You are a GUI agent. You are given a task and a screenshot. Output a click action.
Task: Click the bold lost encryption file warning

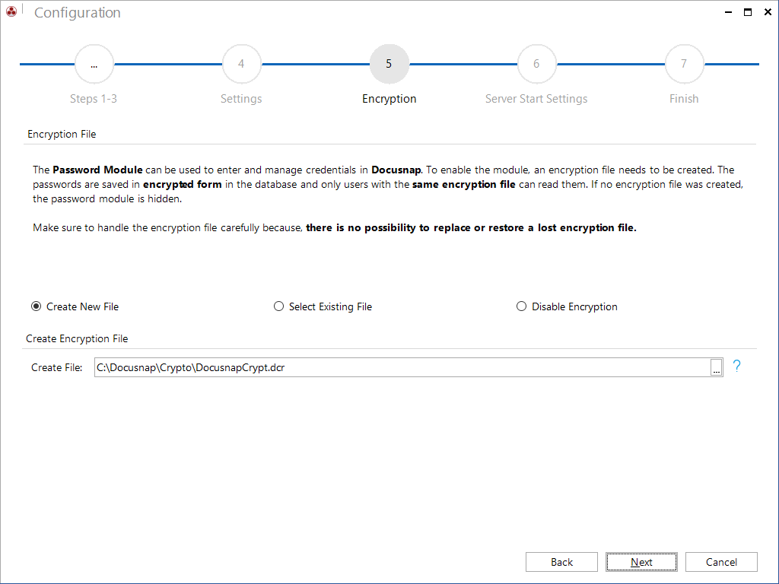tap(471, 228)
